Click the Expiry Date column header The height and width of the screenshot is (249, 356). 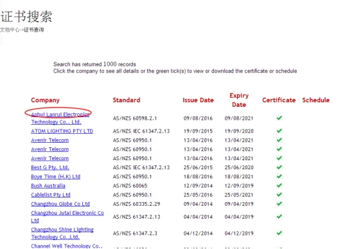tap(239, 100)
